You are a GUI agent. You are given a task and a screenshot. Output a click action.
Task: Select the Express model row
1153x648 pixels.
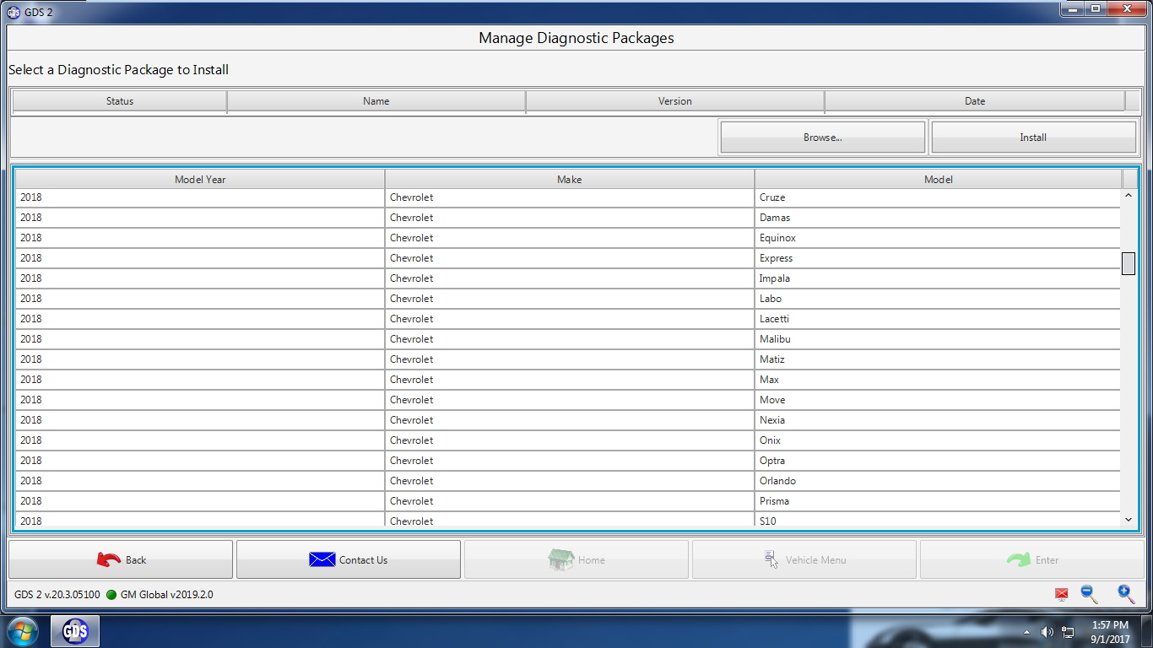click(x=568, y=258)
